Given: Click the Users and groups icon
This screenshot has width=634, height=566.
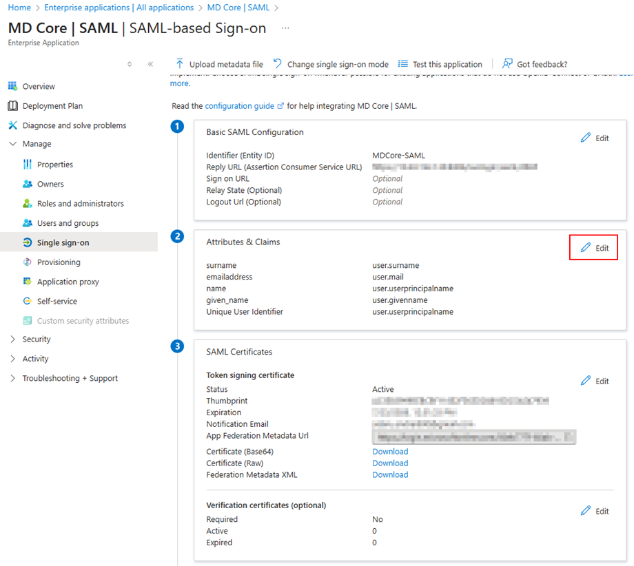Looking at the screenshot, I should click(27, 223).
